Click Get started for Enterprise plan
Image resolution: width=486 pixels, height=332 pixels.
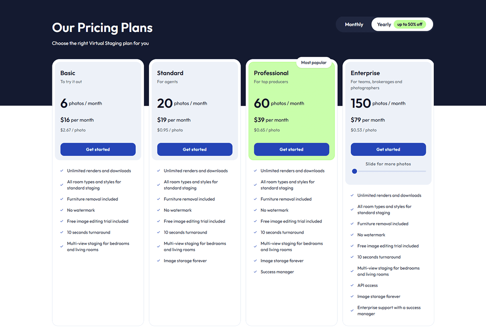[388, 149]
